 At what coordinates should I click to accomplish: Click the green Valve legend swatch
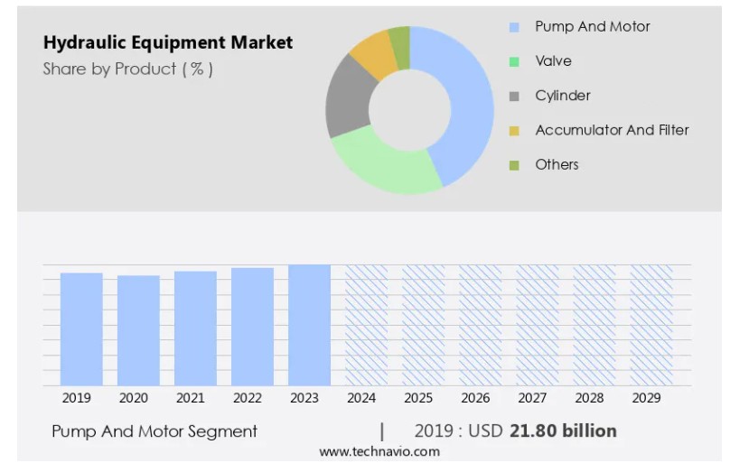click(514, 61)
